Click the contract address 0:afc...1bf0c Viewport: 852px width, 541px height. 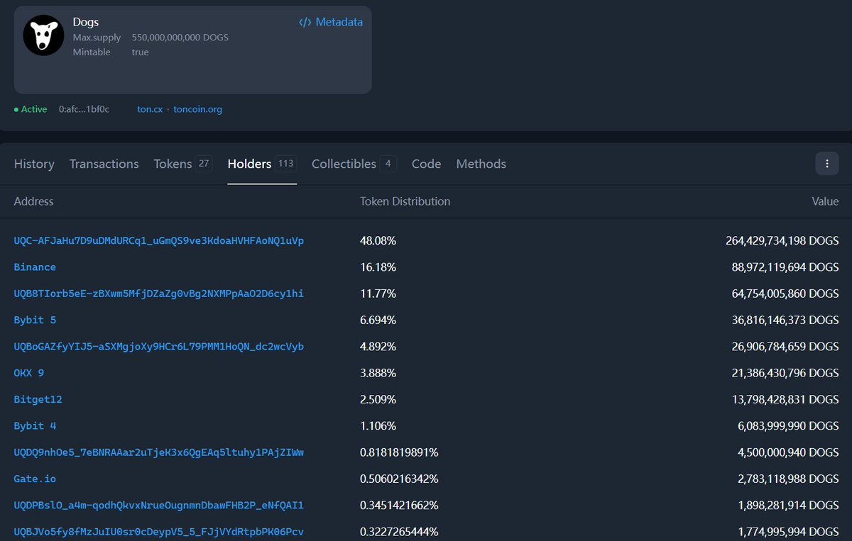click(x=84, y=109)
